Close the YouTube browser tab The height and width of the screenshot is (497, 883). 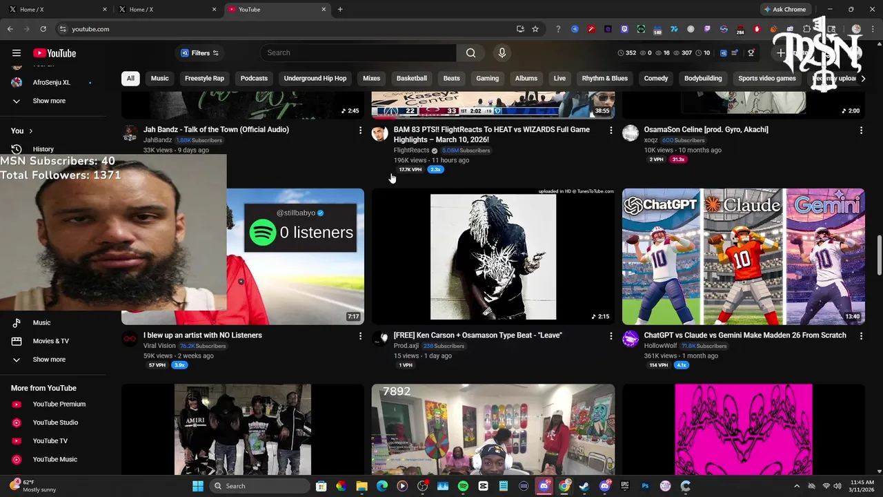324,10
